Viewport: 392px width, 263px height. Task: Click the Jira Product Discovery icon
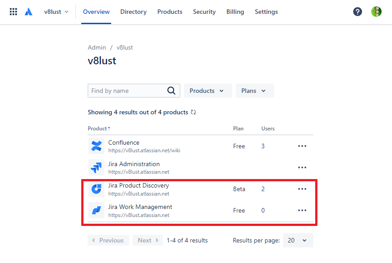pyautogui.click(x=96, y=189)
